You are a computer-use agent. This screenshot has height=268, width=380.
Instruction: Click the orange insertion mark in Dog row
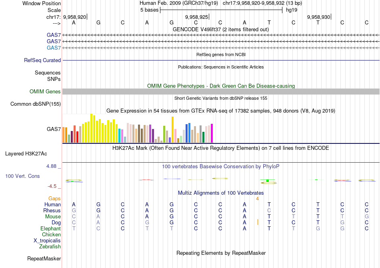(x=258, y=222)
